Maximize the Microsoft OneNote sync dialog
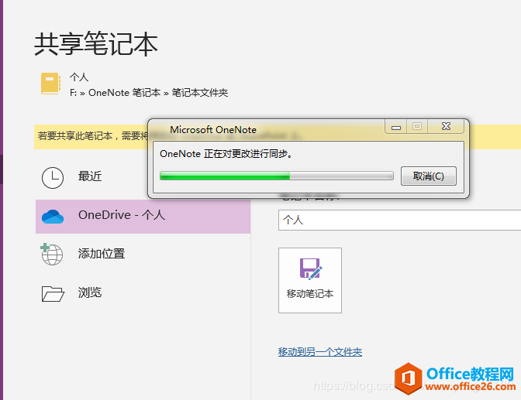 point(417,126)
